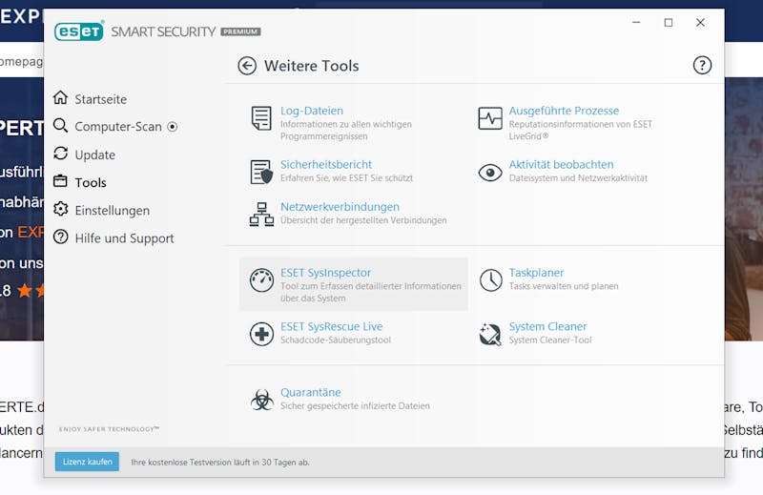763x495 pixels.
Task: Open the System Cleaner link
Action: pyautogui.click(x=547, y=326)
